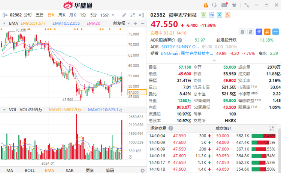
Task: Open ADR股换算价 help question icon
Action: (180, 40)
